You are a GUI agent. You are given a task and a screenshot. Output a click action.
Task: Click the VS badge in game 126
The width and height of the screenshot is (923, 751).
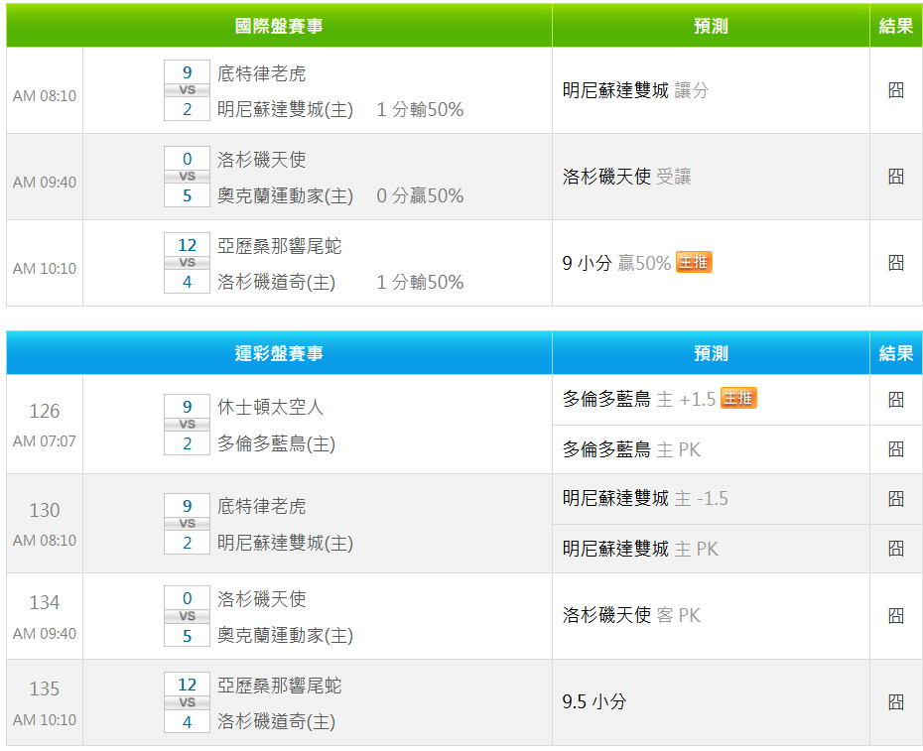point(188,425)
